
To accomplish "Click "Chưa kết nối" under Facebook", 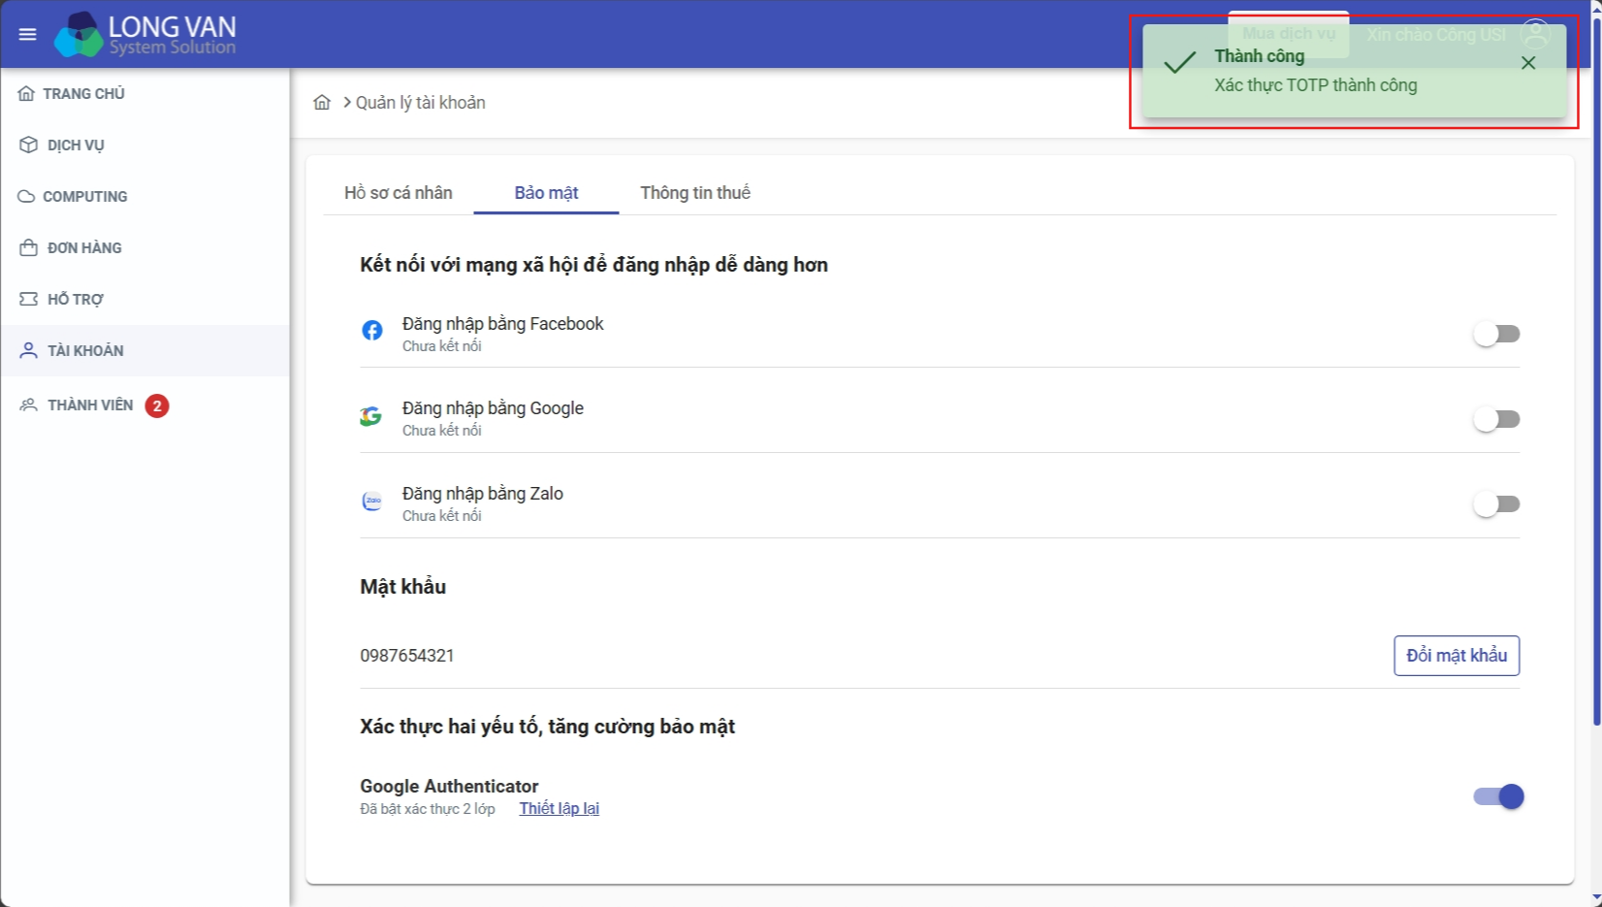I will 442,346.
